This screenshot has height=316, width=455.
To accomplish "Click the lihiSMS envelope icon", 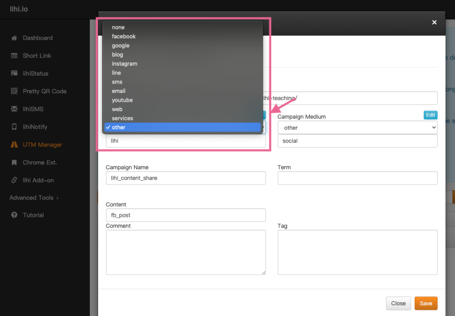I will coord(15,109).
